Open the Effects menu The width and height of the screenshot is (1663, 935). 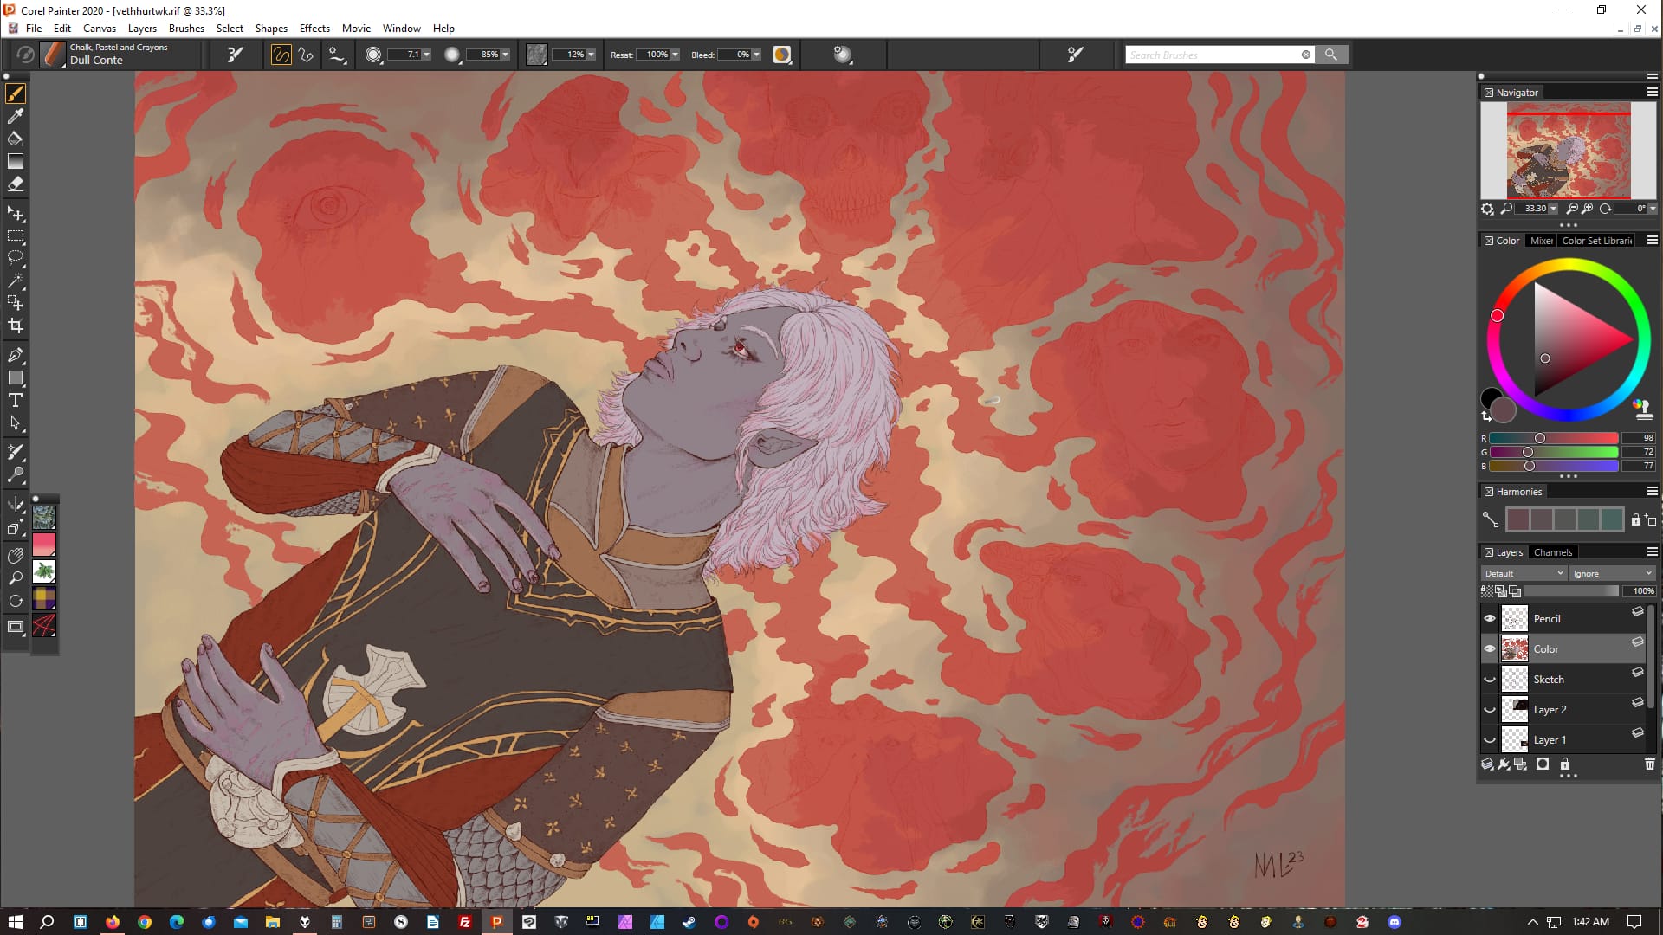[x=314, y=28]
